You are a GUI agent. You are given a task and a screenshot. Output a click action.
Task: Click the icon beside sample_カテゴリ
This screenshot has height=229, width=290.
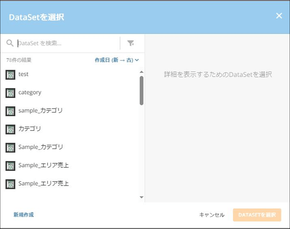point(10,111)
